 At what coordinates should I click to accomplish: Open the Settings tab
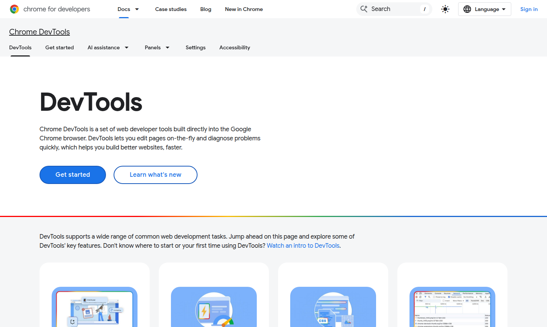[195, 47]
